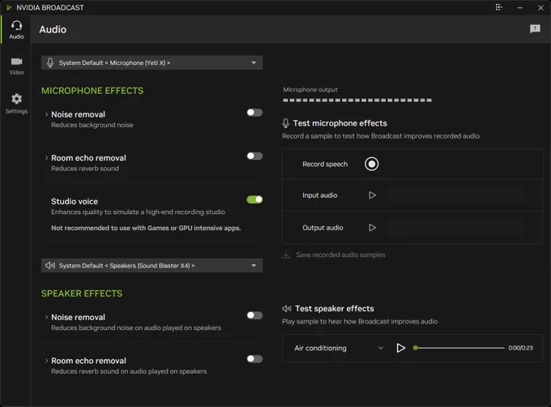Open the Air conditioning sample dropdown
The width and height of the screenshot is (551, 407).
click(x=339, y=348)
